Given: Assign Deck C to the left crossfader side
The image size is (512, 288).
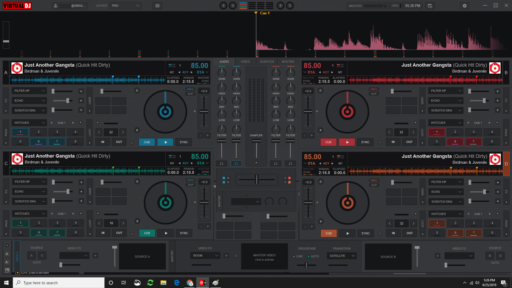Looking at the screenshot, I should pos(224,182).
